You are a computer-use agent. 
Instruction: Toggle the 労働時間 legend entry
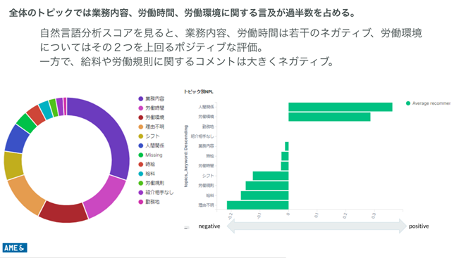(x=152, y=108)
